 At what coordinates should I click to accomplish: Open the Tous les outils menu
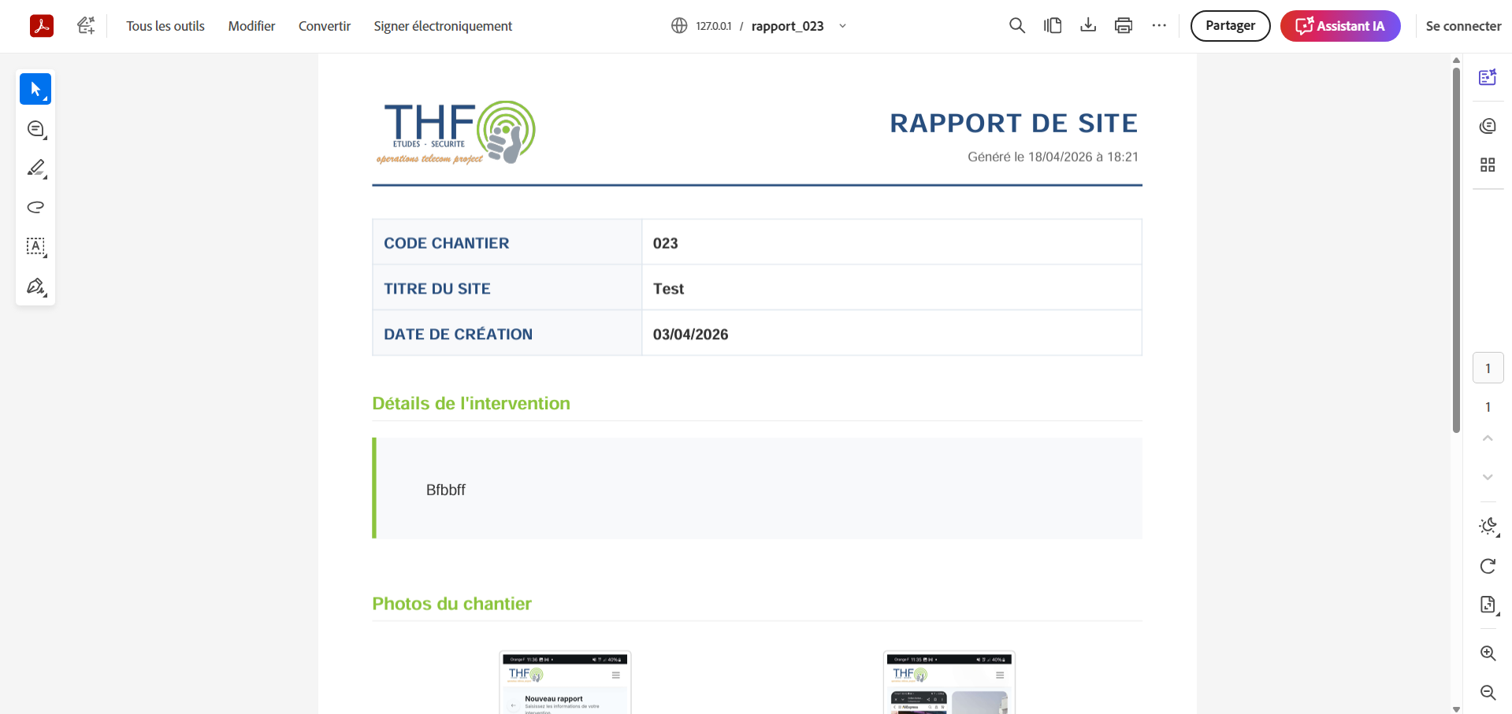click(x=165, y=25)
